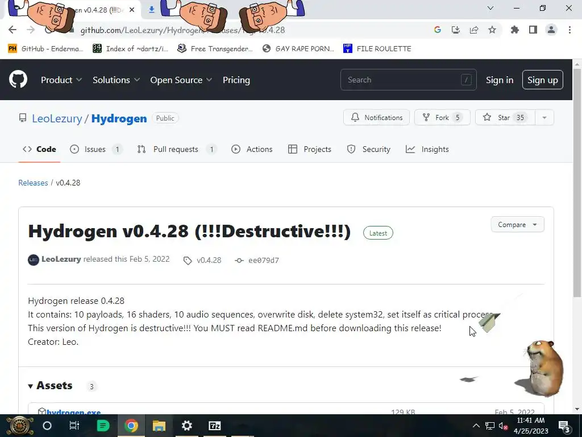Open the Compare dropdown
Image resolution: width=582 pixels, height=437 pixels.
point(517,224)
